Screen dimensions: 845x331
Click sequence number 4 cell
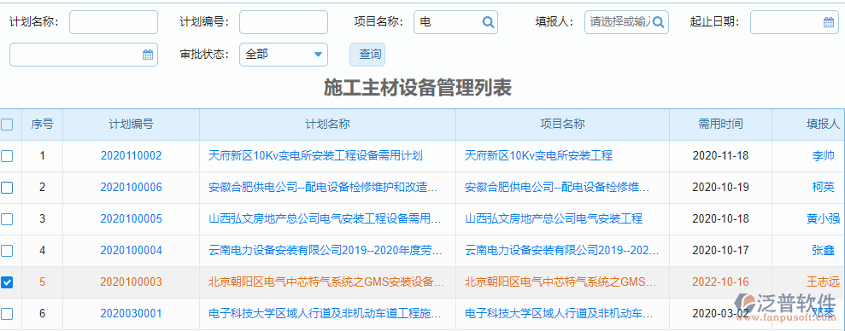point(42,250)
